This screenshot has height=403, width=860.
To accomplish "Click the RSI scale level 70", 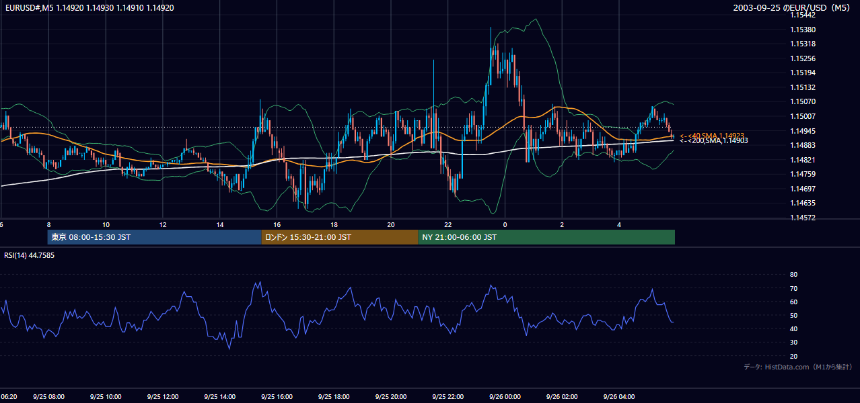I will pos(793,289).
